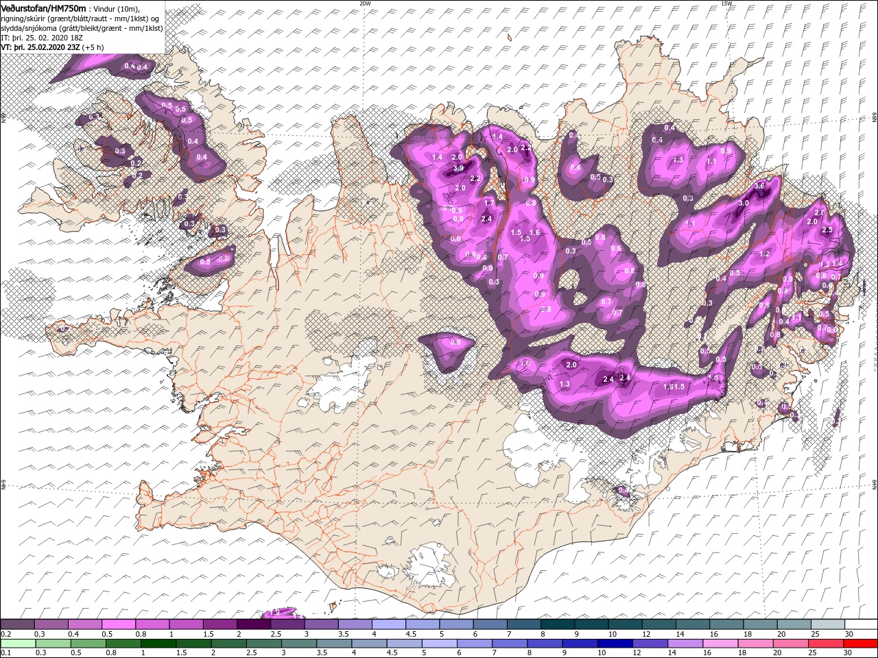This screenshot has height=658, width=878.
Task: Click the '0.1' label in rain legend
Action: [x=5, y=653]
